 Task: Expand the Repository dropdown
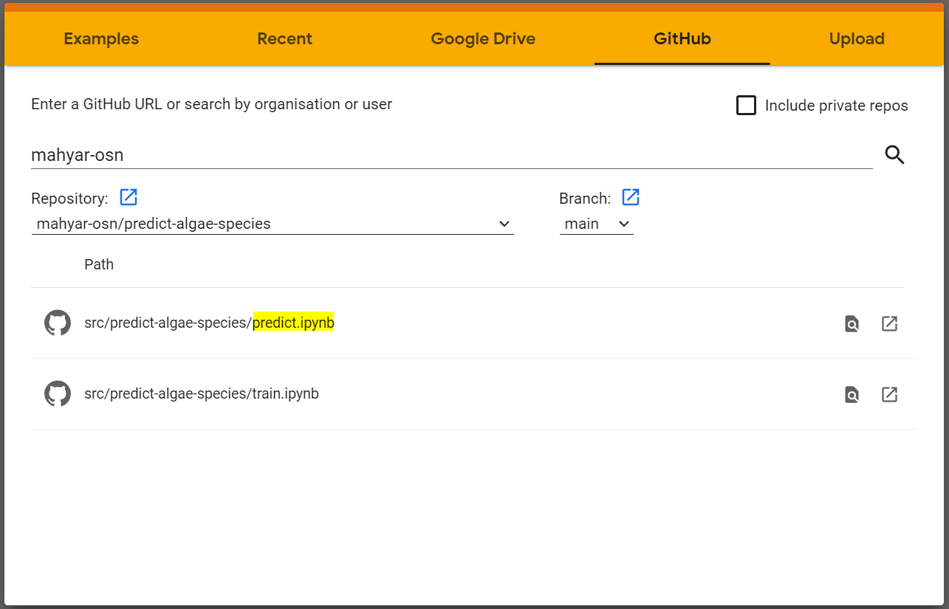pyautogui.click(x=273, y=224)
